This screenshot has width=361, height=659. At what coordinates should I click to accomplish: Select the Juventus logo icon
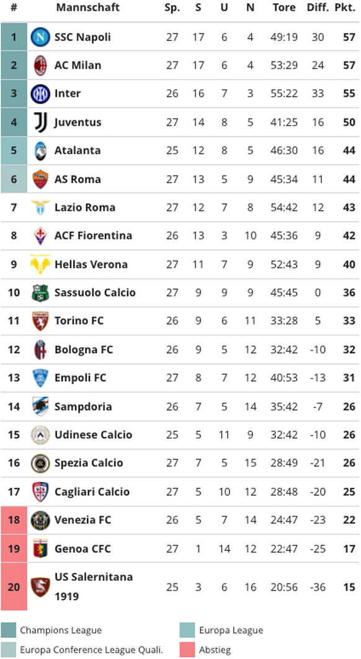40,122
